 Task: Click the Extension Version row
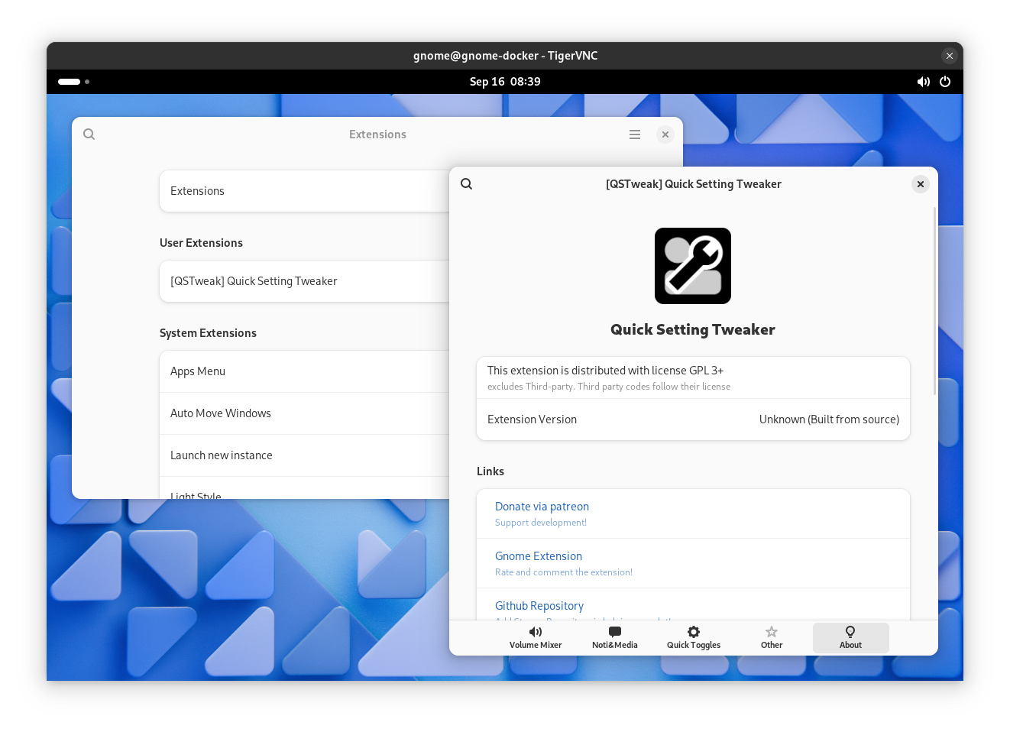pos(693,419)
